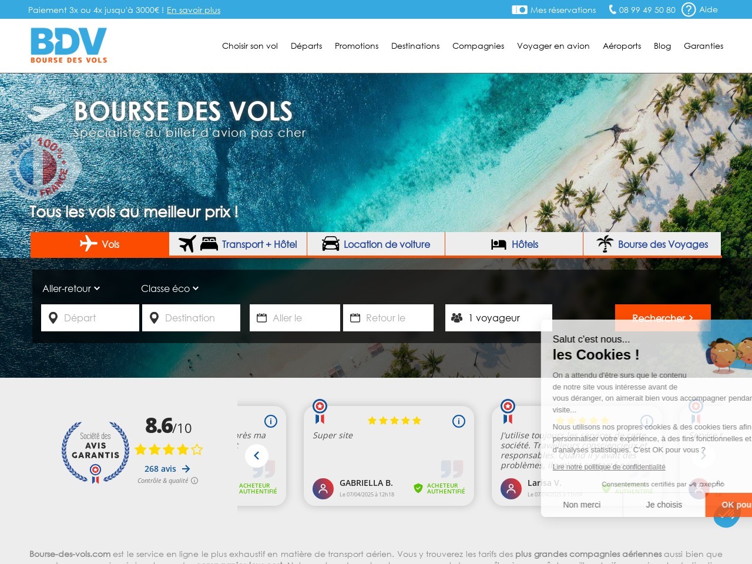752x564 pixels.
Task: Open the 268 avis reviews link
Action: pyautogui.click(x=160, y=469)
